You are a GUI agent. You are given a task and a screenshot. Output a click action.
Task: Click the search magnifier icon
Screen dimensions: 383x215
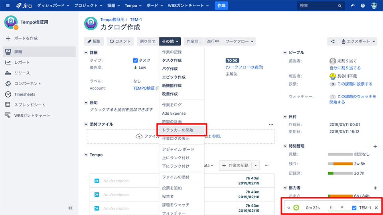coord(340,6)
